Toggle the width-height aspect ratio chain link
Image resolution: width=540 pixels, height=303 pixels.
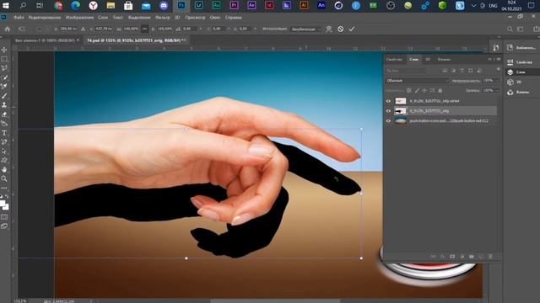point(144,29)
